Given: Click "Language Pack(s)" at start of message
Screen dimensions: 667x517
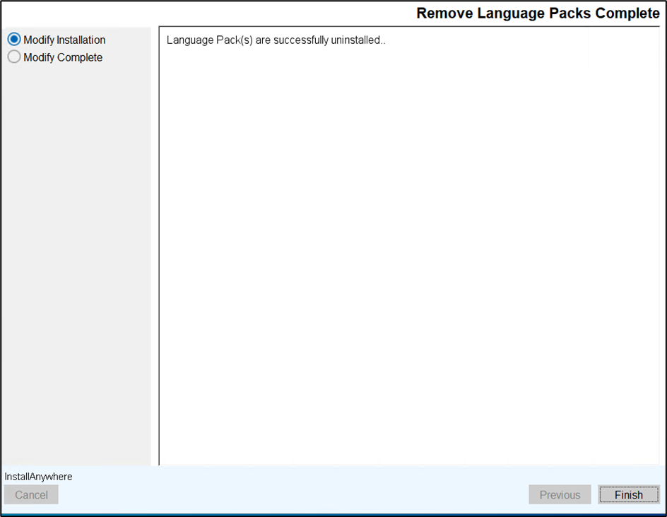Looking at the screenshot, I should point(209,40).
